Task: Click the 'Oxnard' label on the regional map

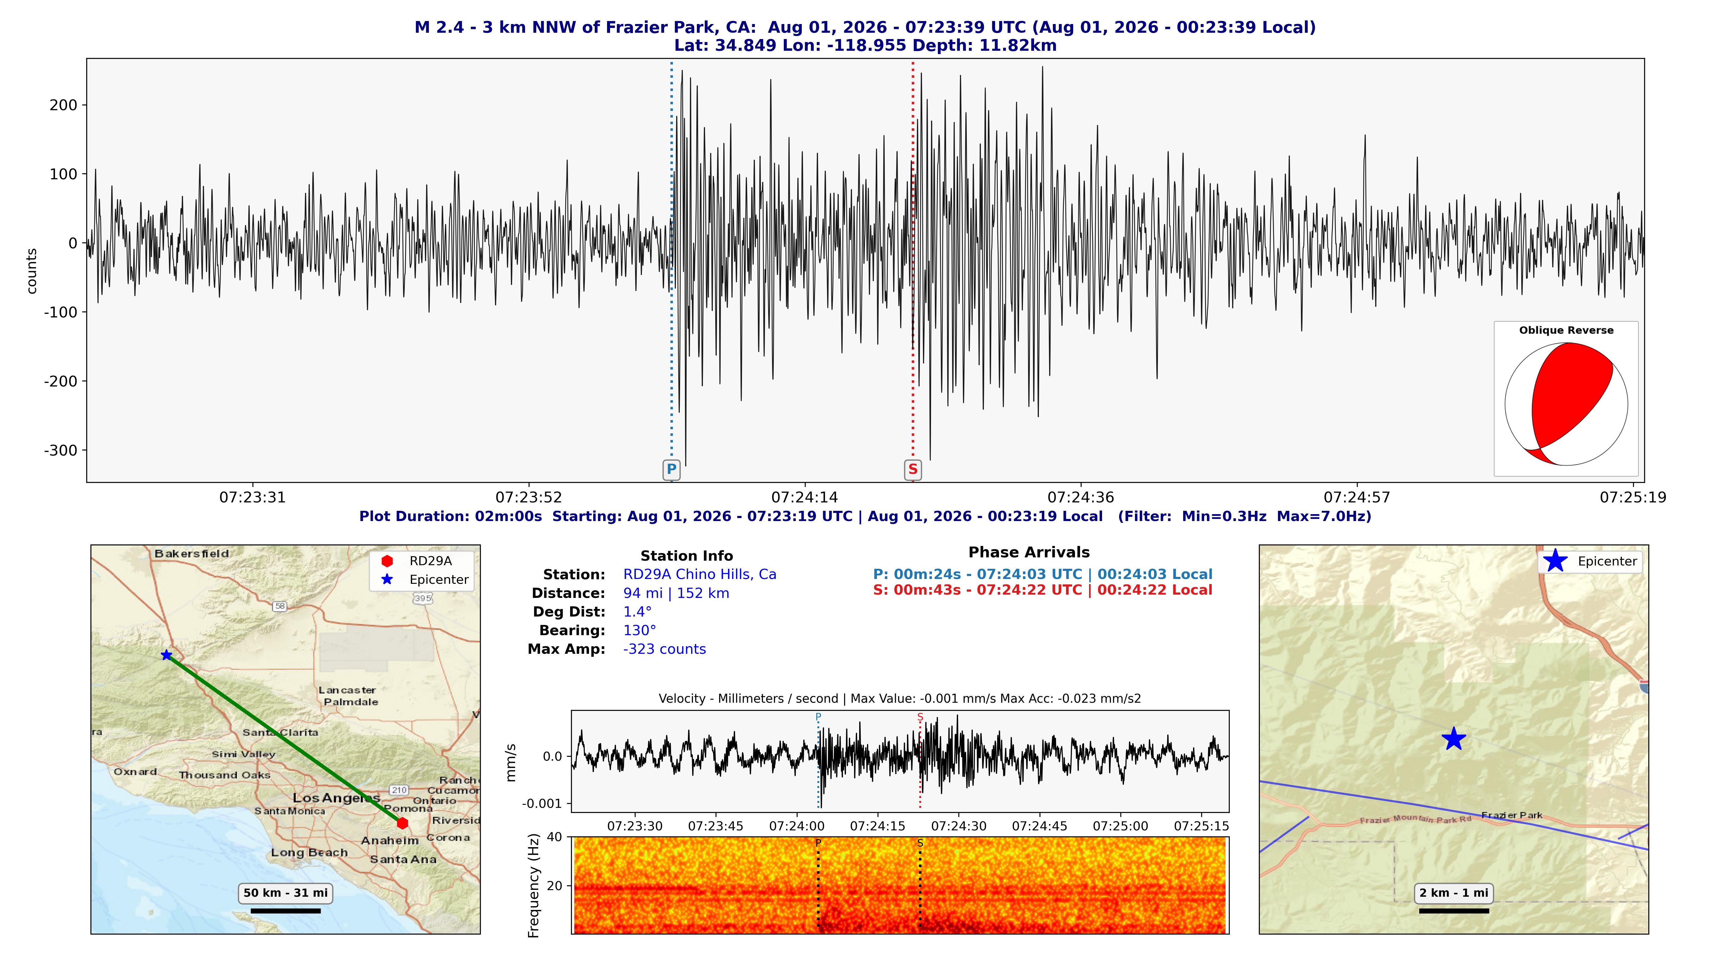Action: (x=135, y=772)
